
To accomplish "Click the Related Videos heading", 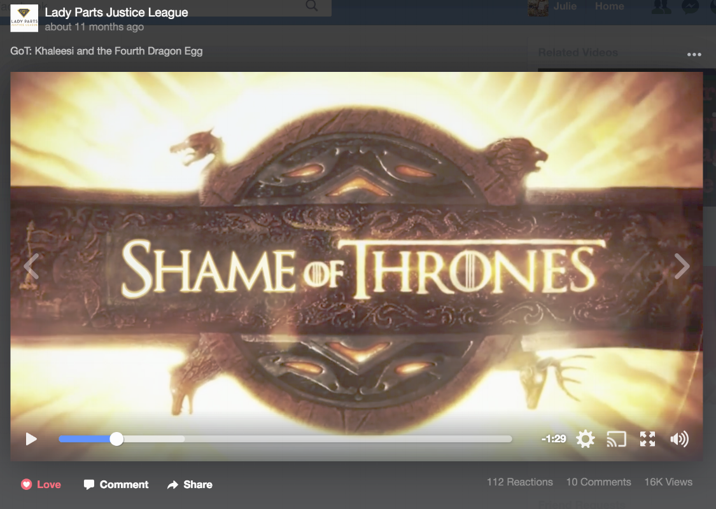I will pyautogui.click(x=578, y=53).
